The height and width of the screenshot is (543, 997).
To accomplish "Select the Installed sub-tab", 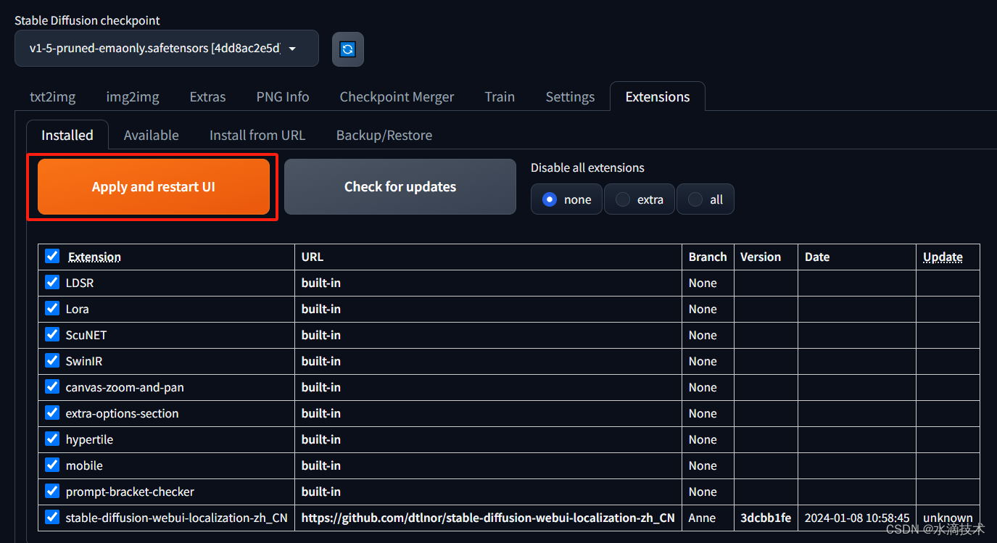I will click(x=67, y=135).
